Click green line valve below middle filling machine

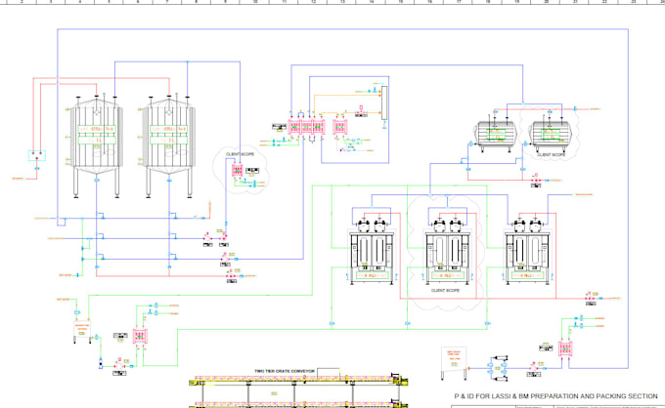coord(407,323)
